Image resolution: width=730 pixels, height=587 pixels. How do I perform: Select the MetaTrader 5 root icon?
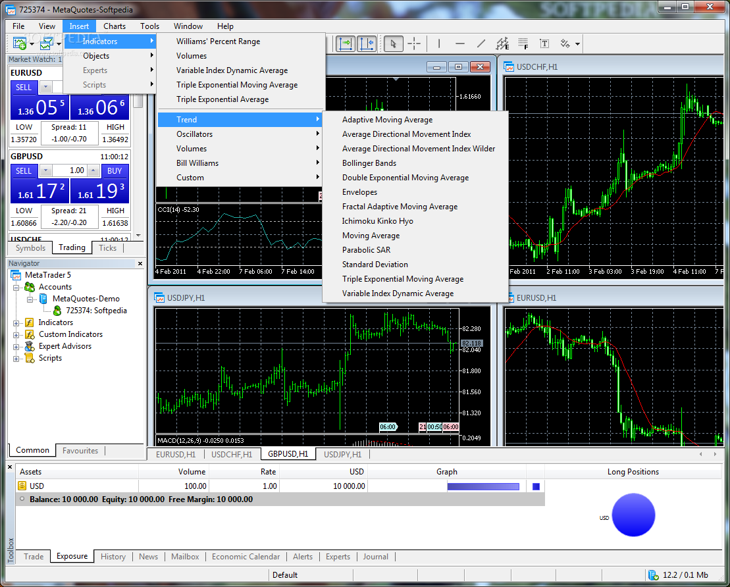[x=16, y=275]
